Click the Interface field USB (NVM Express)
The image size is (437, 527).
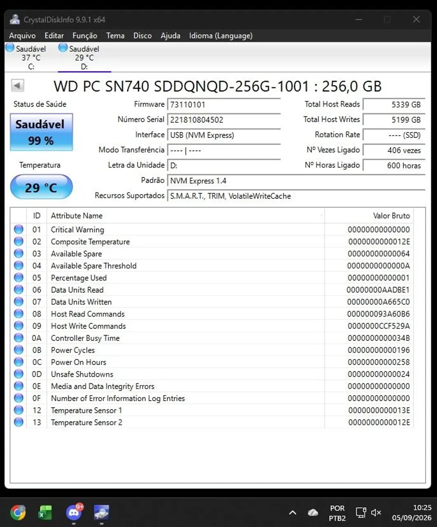point(224,135)
